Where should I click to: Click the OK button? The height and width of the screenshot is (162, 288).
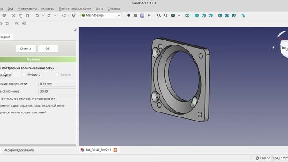click(x=48, y=49)
